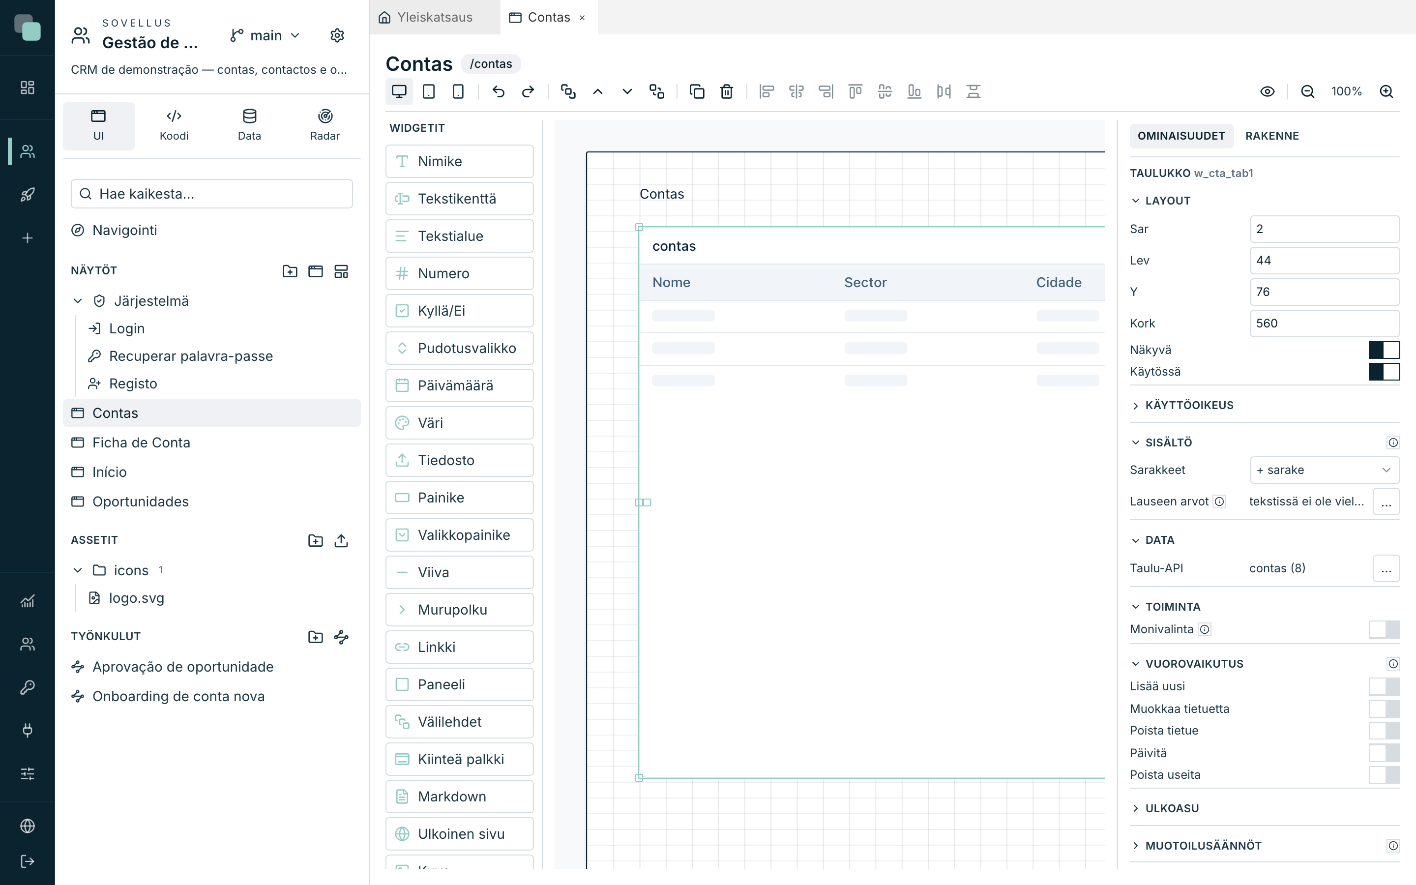This screenshot has height=885, width=1416.
Task: Distribute widgets vertically
Action: click(x=973, y=91)
